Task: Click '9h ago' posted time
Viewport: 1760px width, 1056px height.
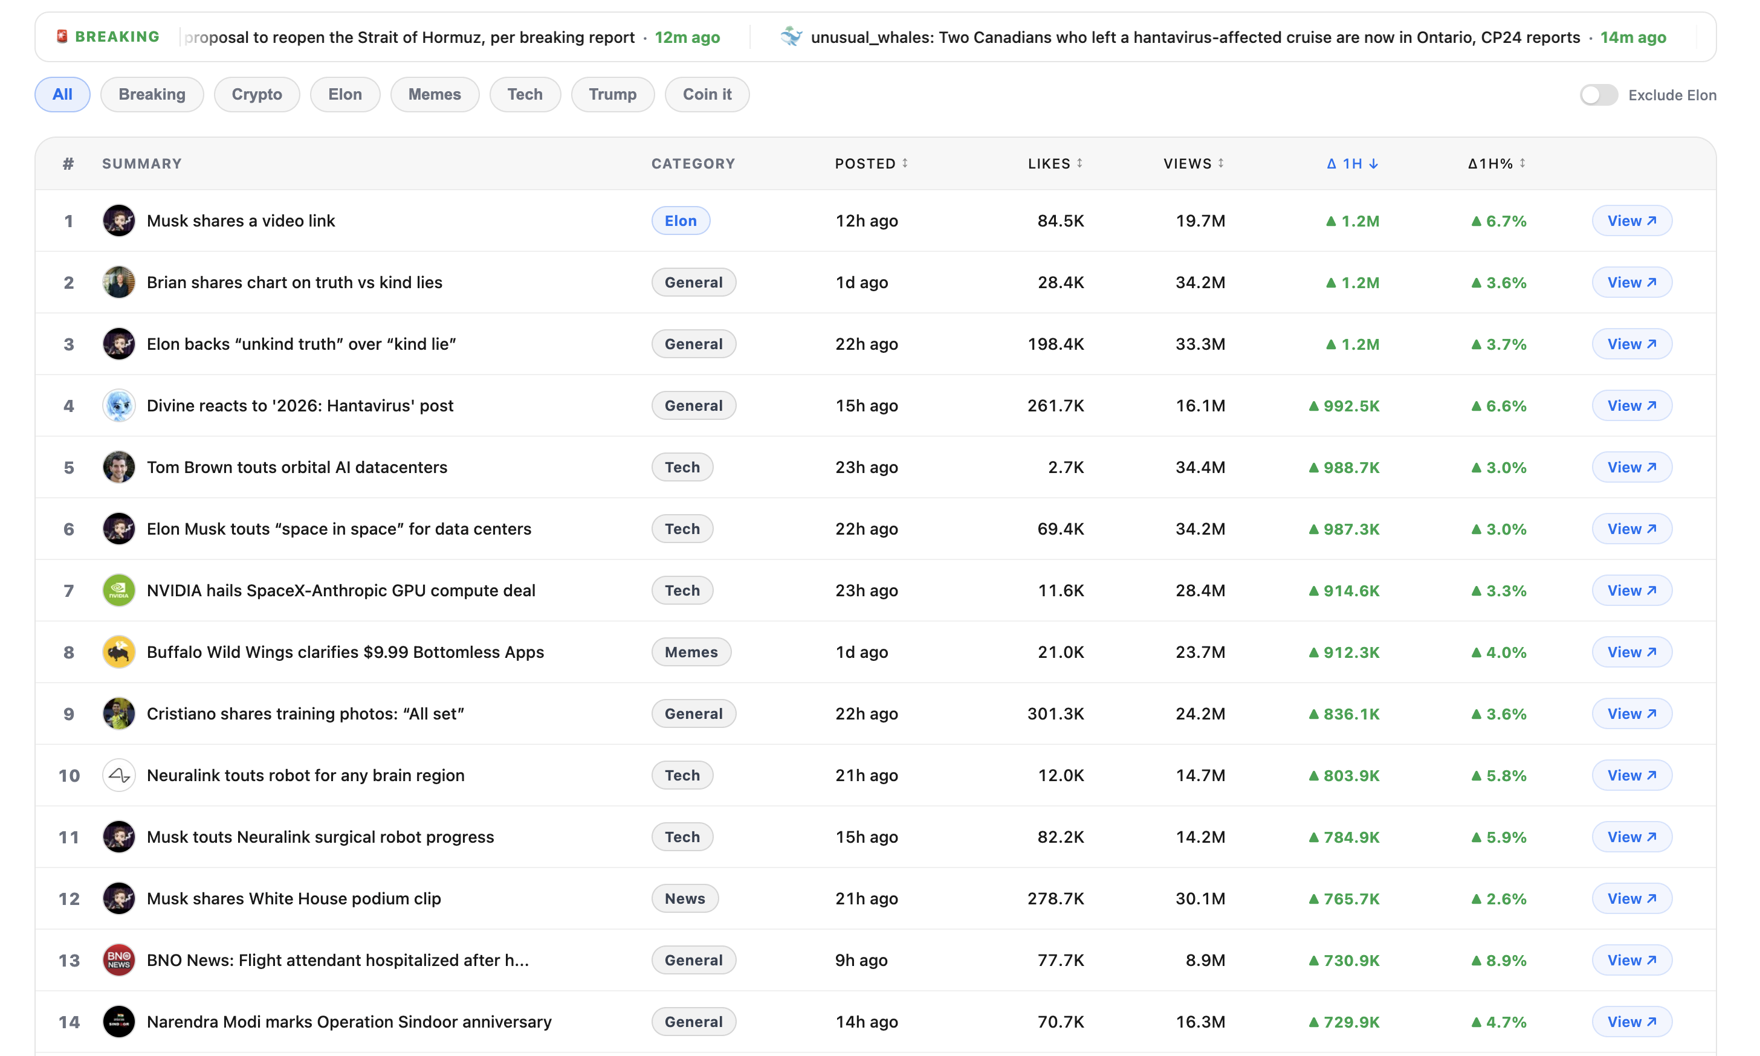Action: 861,960
